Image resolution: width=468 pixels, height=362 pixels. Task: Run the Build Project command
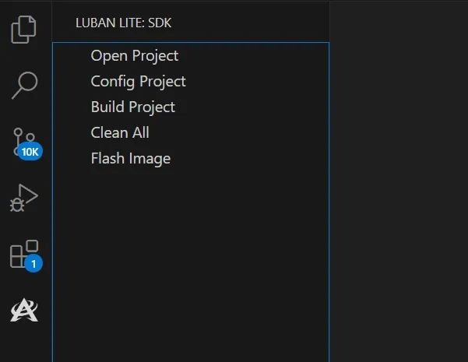[133, 107]
